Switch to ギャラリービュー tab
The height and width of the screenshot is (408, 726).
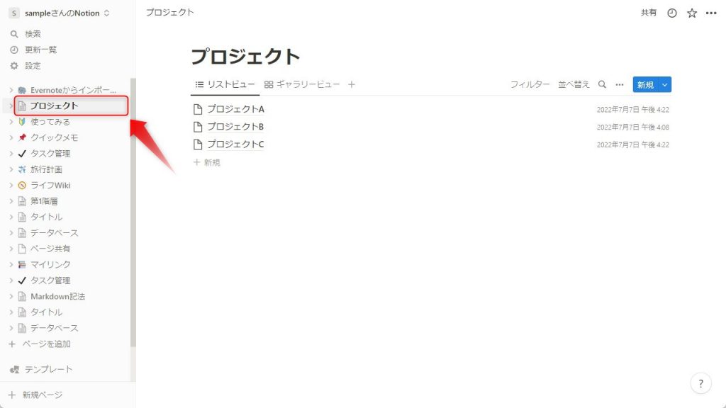click(x=302, y=84)
